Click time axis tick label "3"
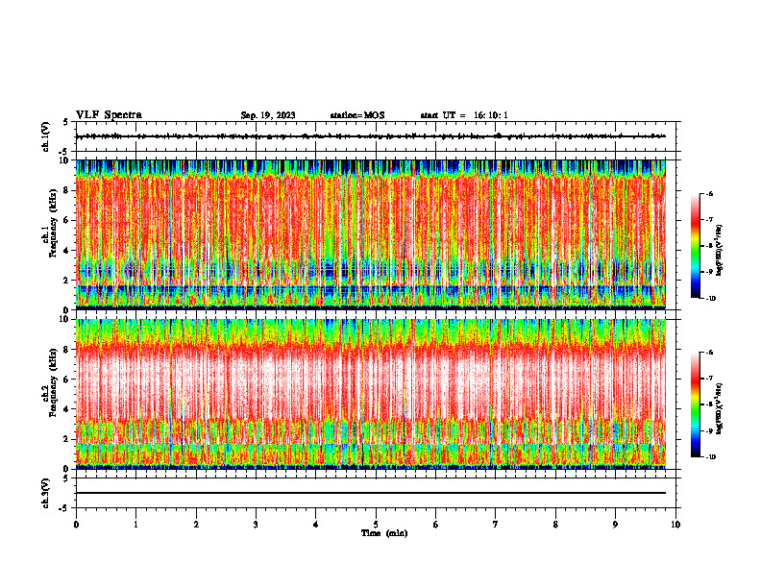761x588 pixels. (256, 525)
